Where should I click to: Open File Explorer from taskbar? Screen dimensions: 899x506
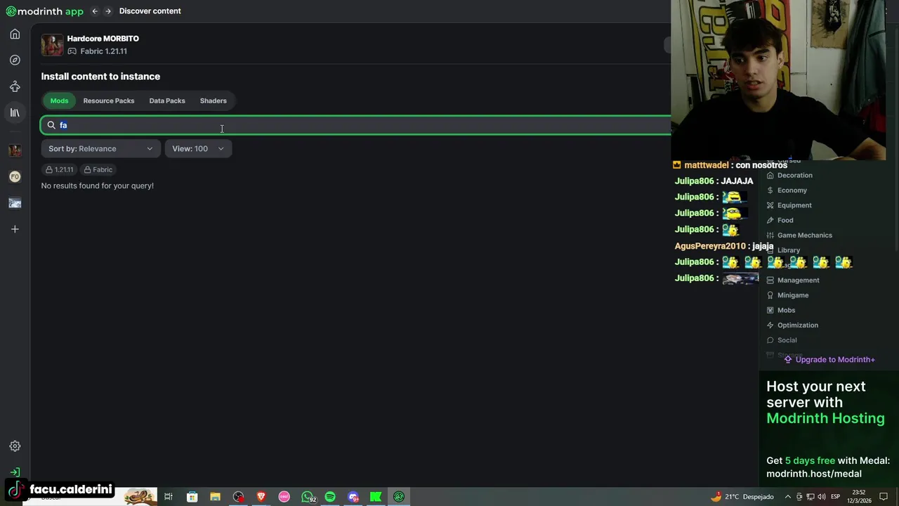tap(215, 497)
